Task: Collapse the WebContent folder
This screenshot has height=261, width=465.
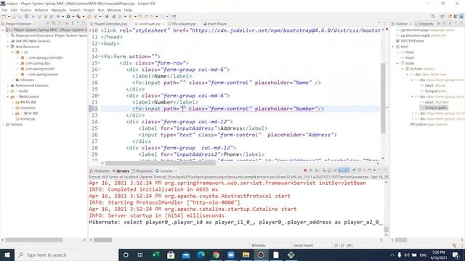Action: click(x=8, y=96)
